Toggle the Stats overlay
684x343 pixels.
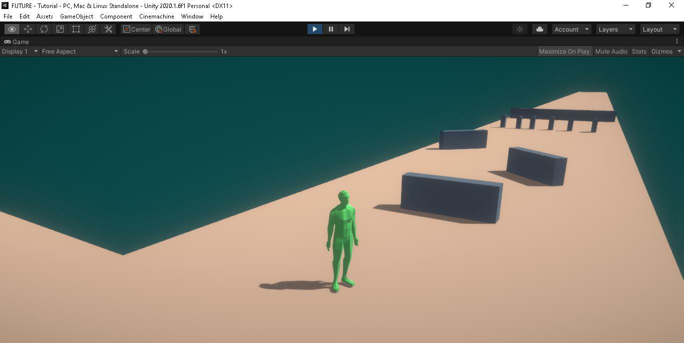pyautogui.click(x=639, y=51)
